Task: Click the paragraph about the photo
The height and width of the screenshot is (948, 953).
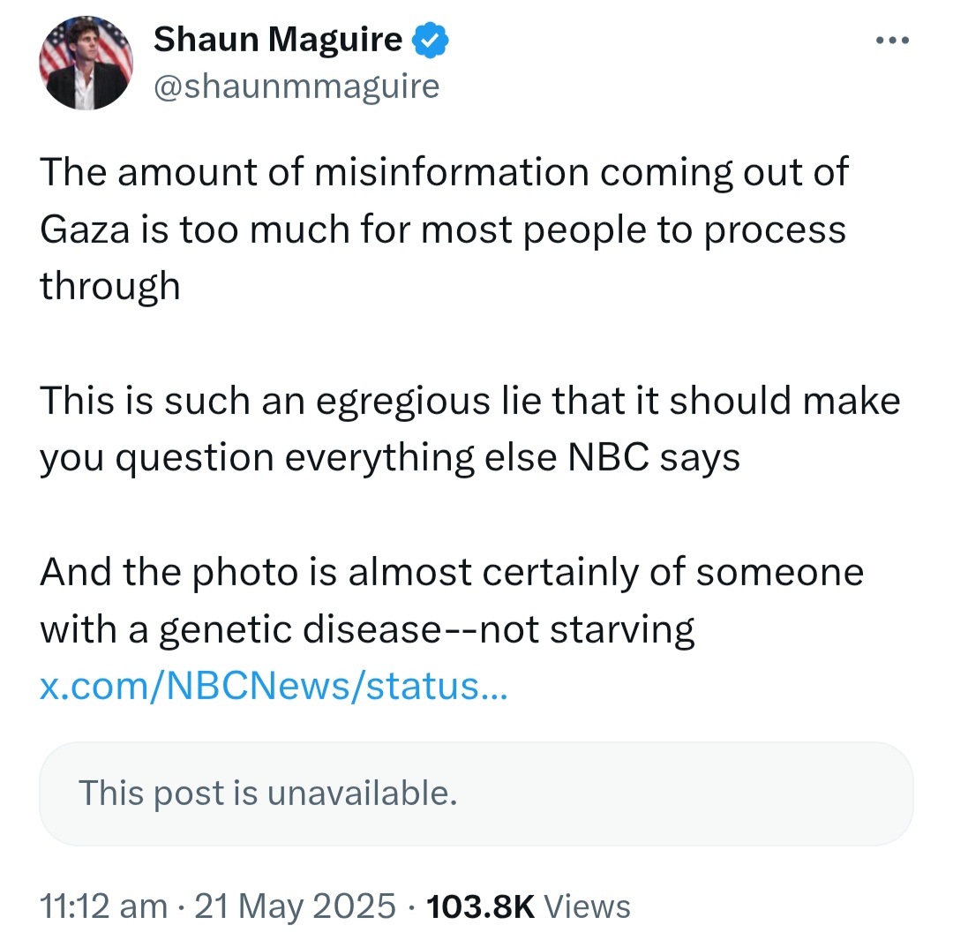Action: click(452, 601)
